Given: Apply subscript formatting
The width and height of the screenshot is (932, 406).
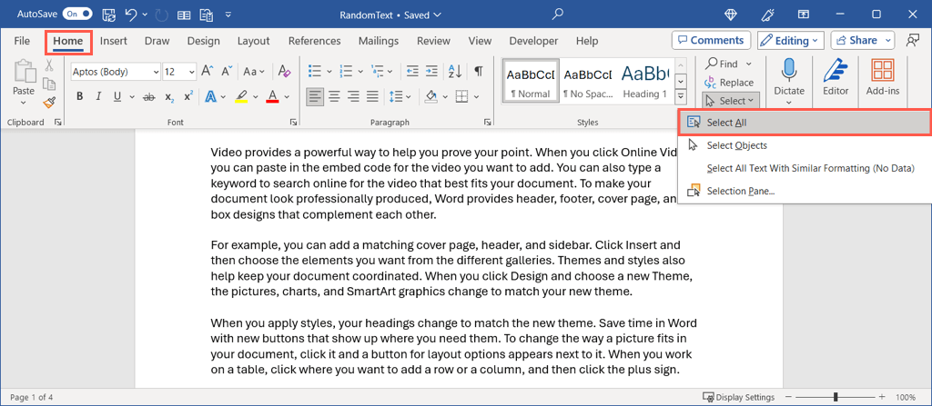Looking at the screenshot, I should tap(169, 97).
